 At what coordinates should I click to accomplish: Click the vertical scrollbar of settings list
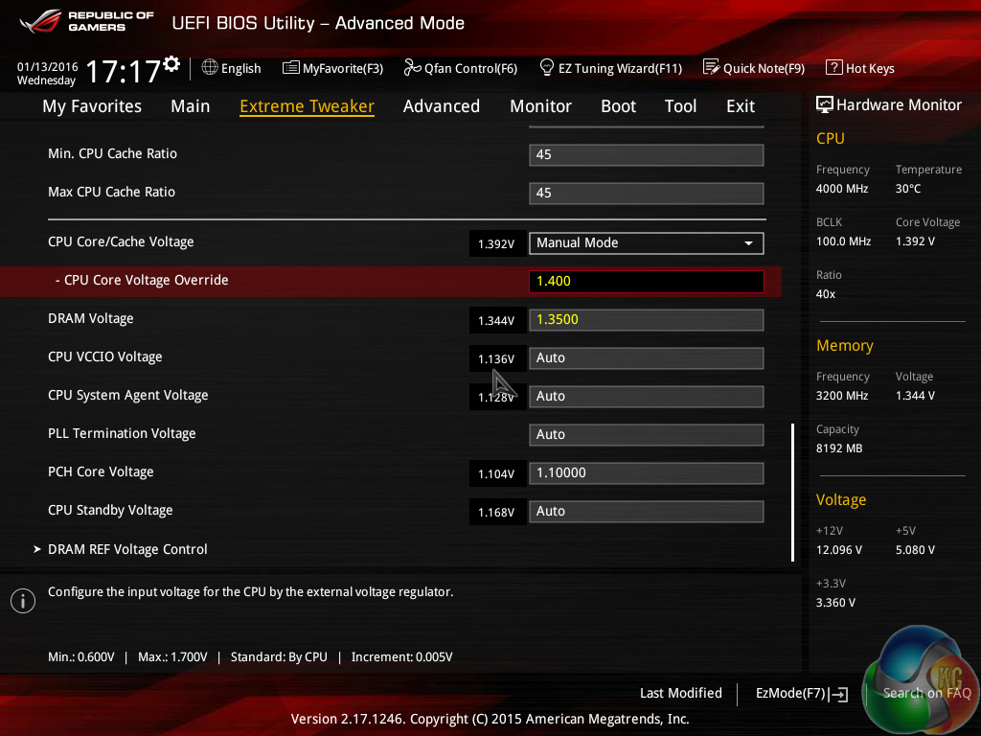[x=792, y=493]
